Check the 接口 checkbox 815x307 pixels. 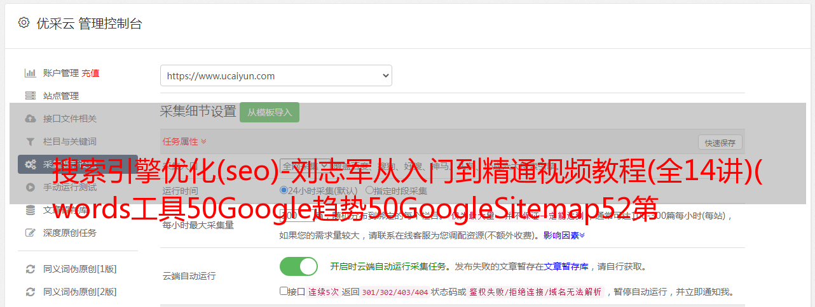click(284, 292)
